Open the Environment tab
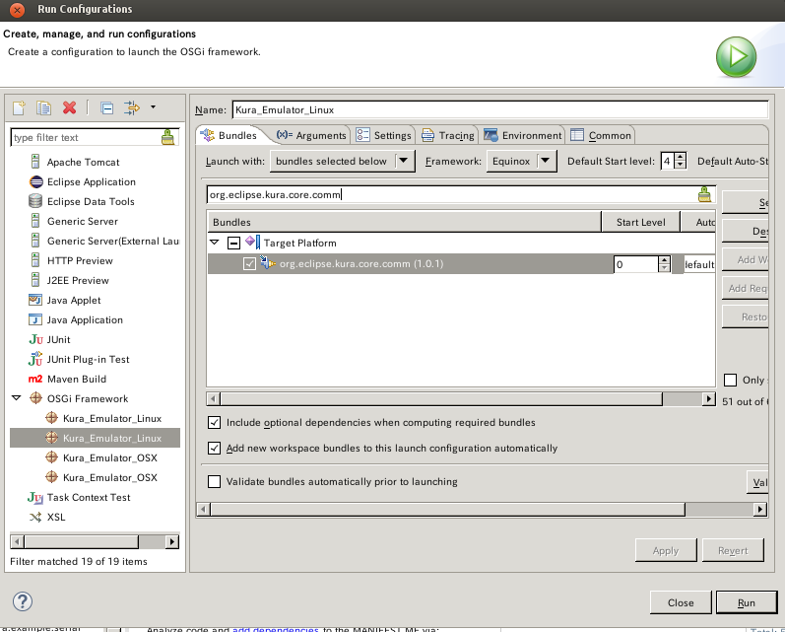 [x=523, y=135]
